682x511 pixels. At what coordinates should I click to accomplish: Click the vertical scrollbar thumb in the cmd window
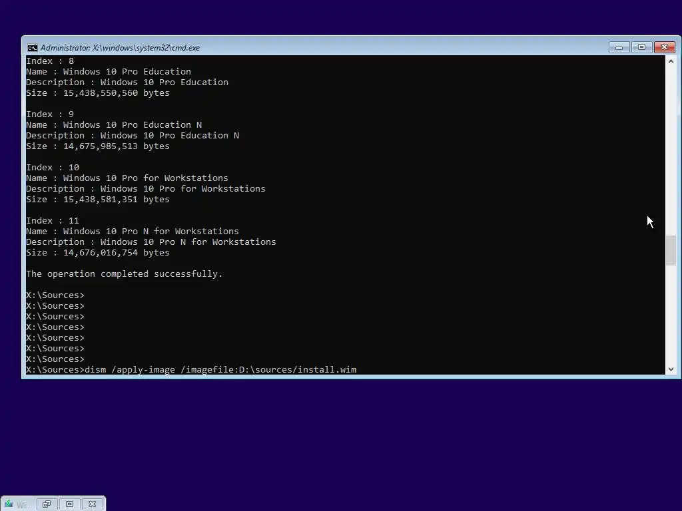coord(671,250)
